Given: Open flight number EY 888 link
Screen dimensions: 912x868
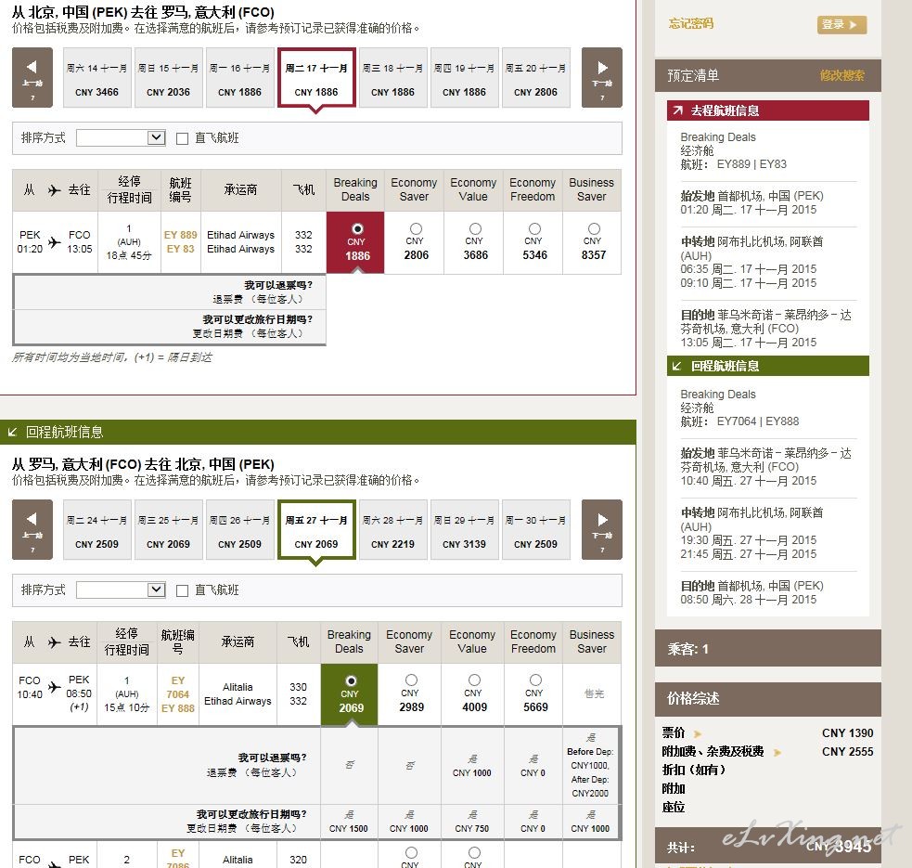Looking at the screenshot, I should point(178,708).
